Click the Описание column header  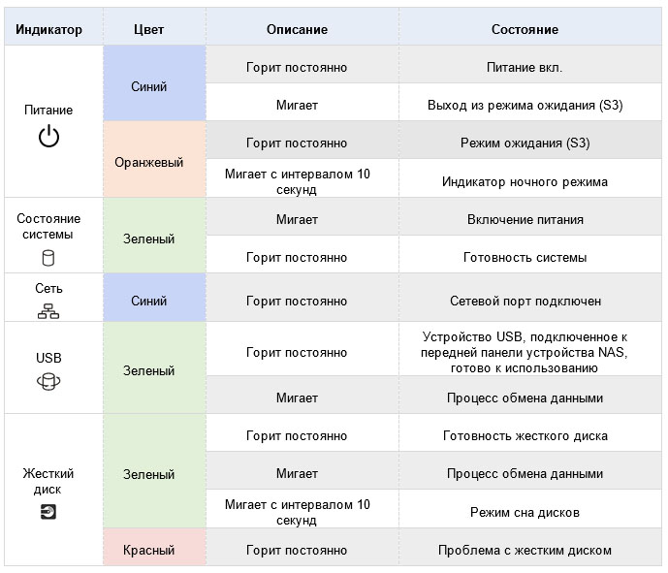click(297, 29)
